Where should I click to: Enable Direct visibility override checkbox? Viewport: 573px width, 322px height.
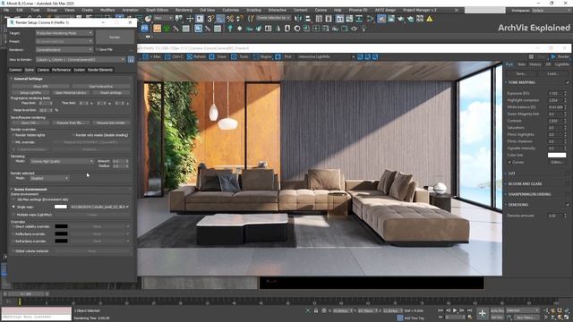(x=13, y=226)
